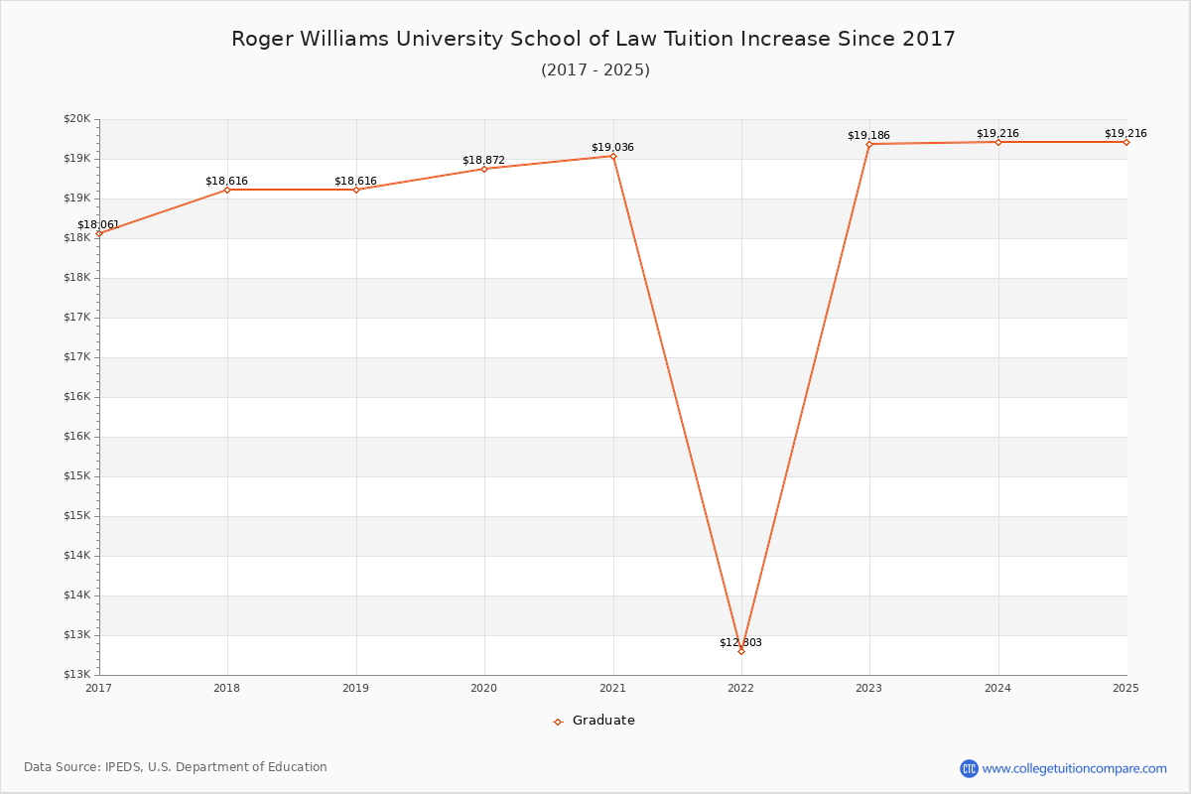Click the 2023 x-axis label

point(869,688)
